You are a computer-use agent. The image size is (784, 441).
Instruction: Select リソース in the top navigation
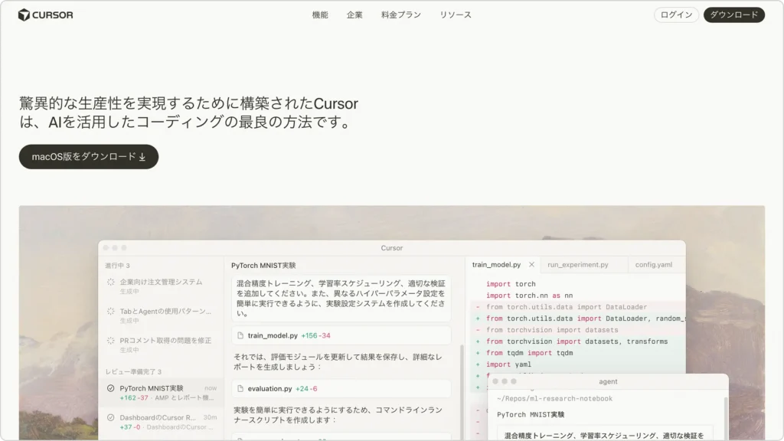(455, 14)
